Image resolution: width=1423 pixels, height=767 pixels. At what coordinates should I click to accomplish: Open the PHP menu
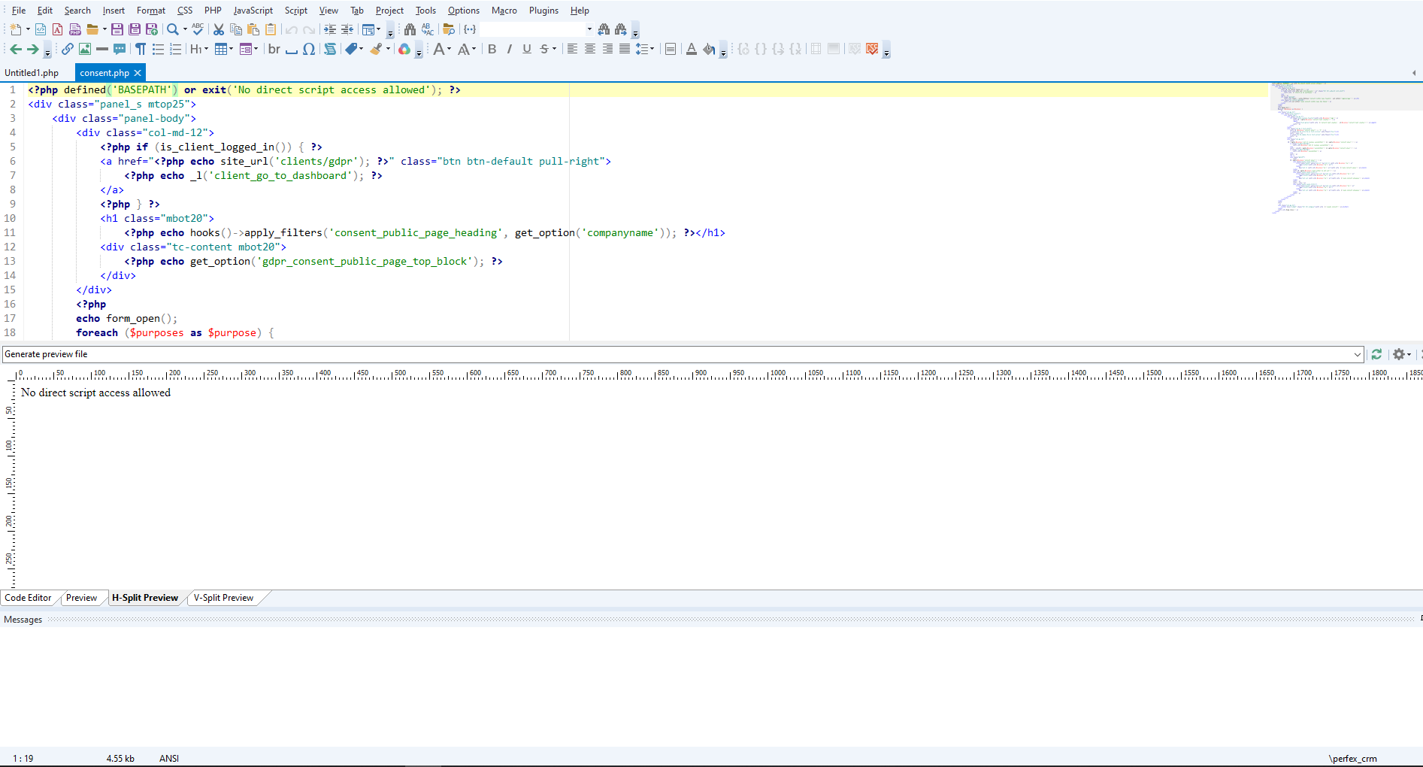tap(213, 11)
